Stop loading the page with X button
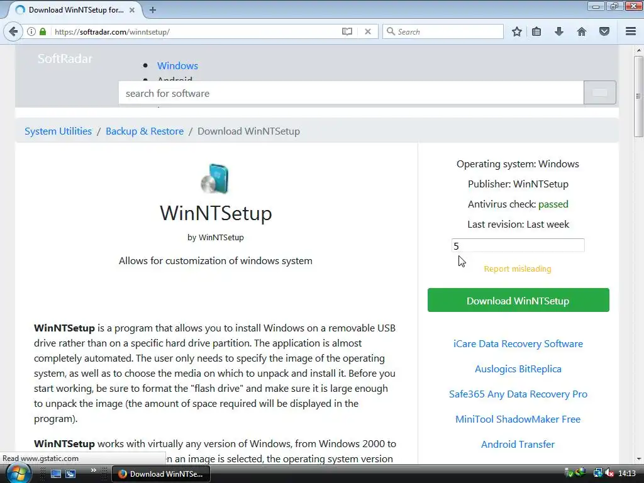644x483 pixels. [x=368, y=31]
